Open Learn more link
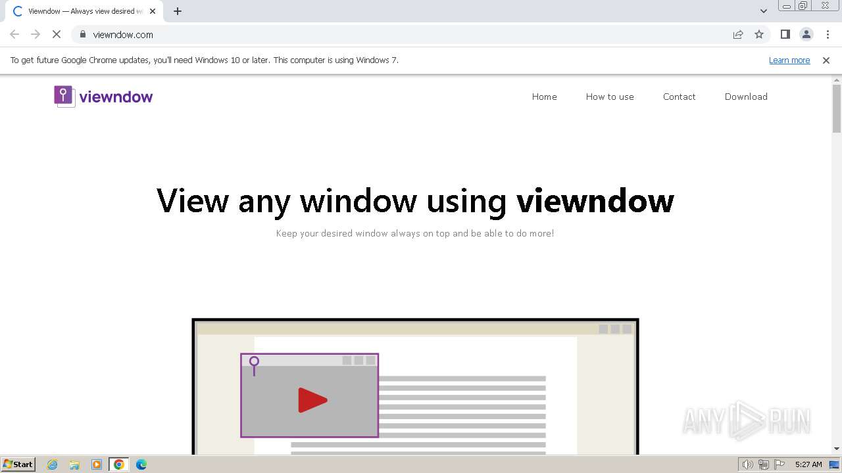 789,60
